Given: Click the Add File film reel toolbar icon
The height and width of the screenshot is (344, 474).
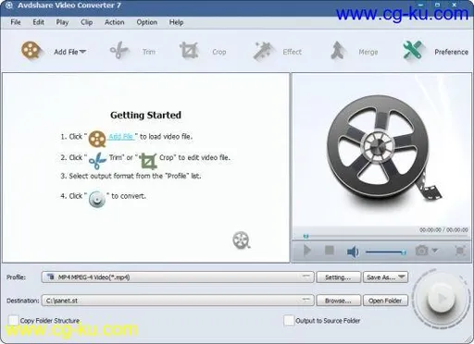Looking at the screenshot, I should point(31,50).
